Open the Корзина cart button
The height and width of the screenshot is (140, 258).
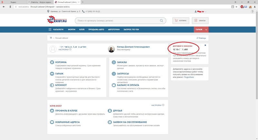coord(181,21)
